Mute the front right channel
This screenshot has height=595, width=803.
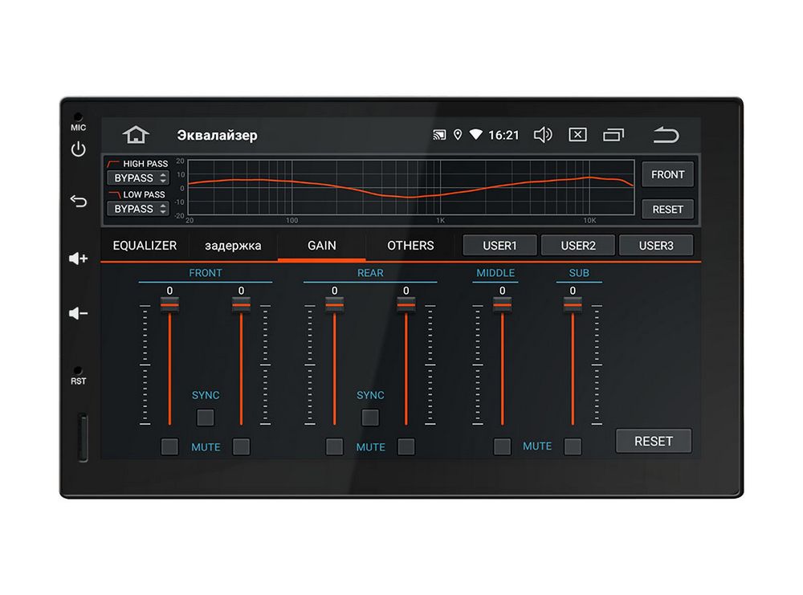(x=241, y=446)
